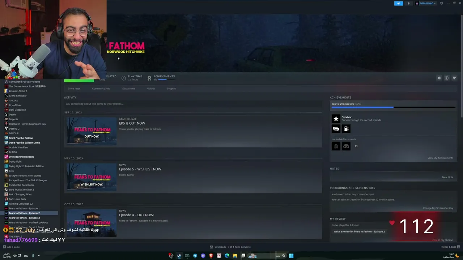Screen dimensions: 463x260
Task: Select Fears to Fathom - Ironbark Lookout
Action: (x=28, y=222)
